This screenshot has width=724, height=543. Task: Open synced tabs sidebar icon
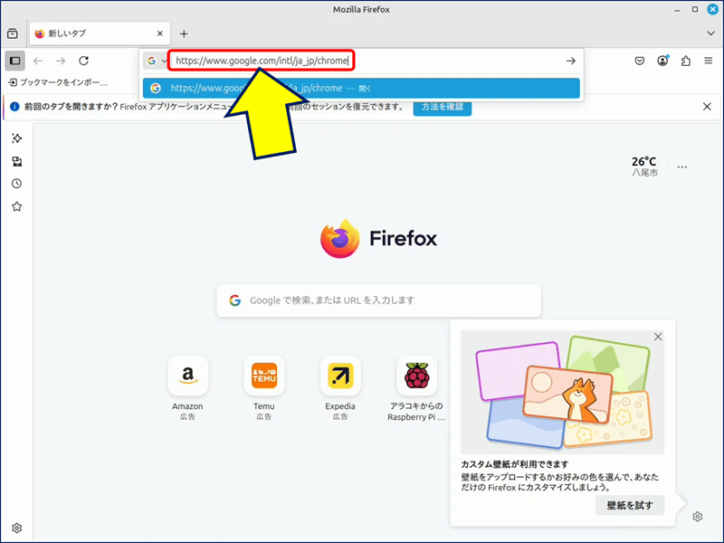coord(16,161)
